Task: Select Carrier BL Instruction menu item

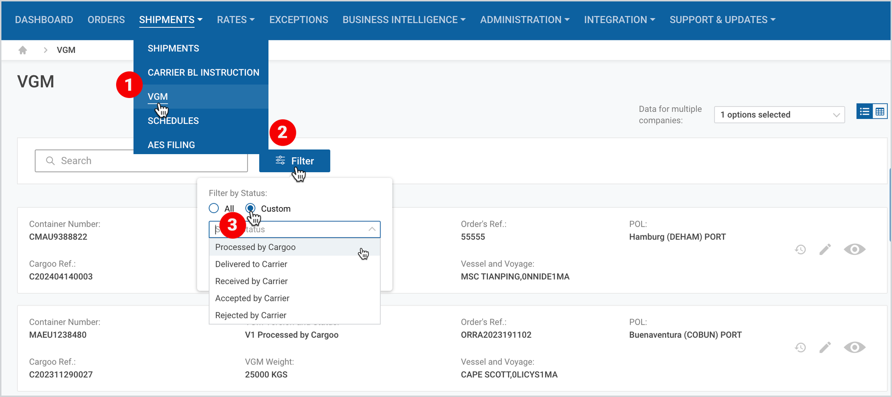Action: point(203,72)
